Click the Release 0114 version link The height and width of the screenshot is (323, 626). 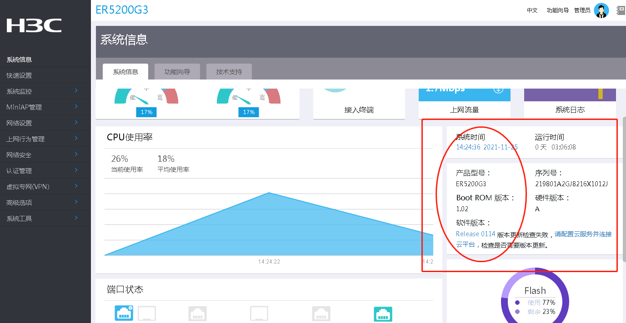476,234
